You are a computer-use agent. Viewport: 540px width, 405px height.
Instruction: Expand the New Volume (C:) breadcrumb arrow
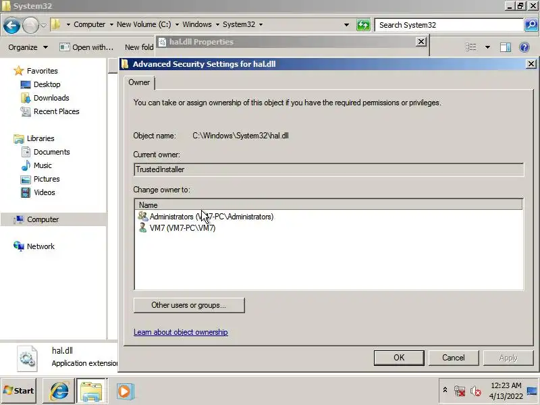tap(177, 25)
